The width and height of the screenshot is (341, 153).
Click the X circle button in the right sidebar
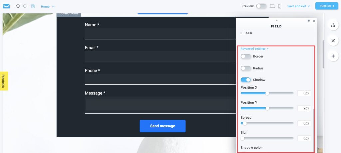tap(333, 41)
